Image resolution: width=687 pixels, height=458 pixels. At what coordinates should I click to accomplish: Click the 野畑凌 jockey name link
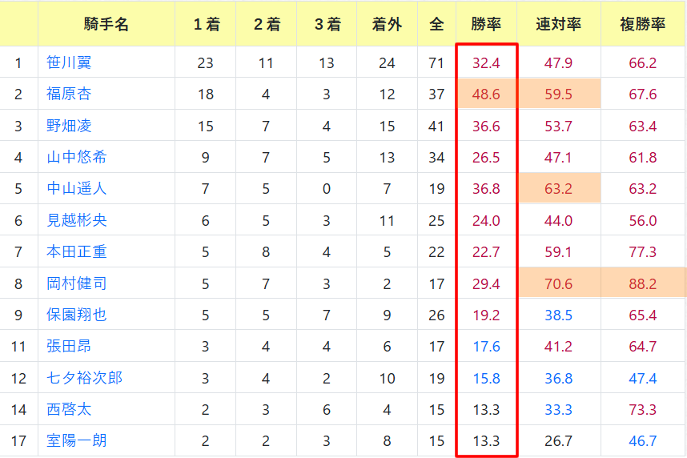pyautogui.click(x=69, y=126)
